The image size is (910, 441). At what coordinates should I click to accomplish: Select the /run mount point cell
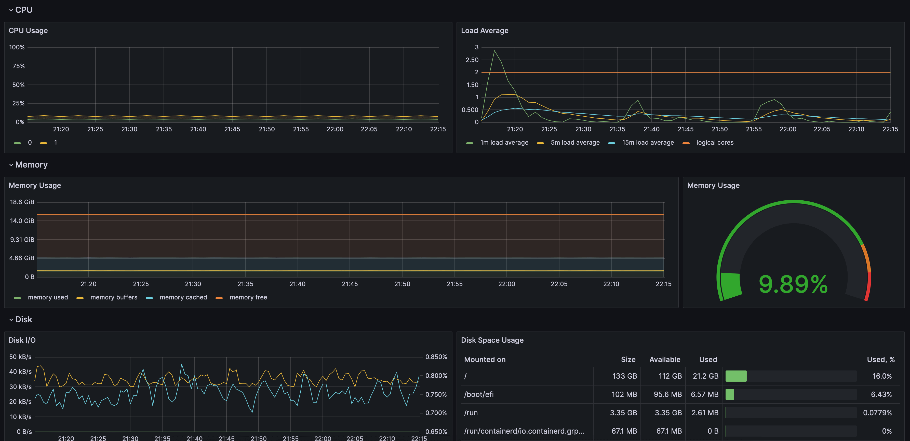[x=527, y=413]
